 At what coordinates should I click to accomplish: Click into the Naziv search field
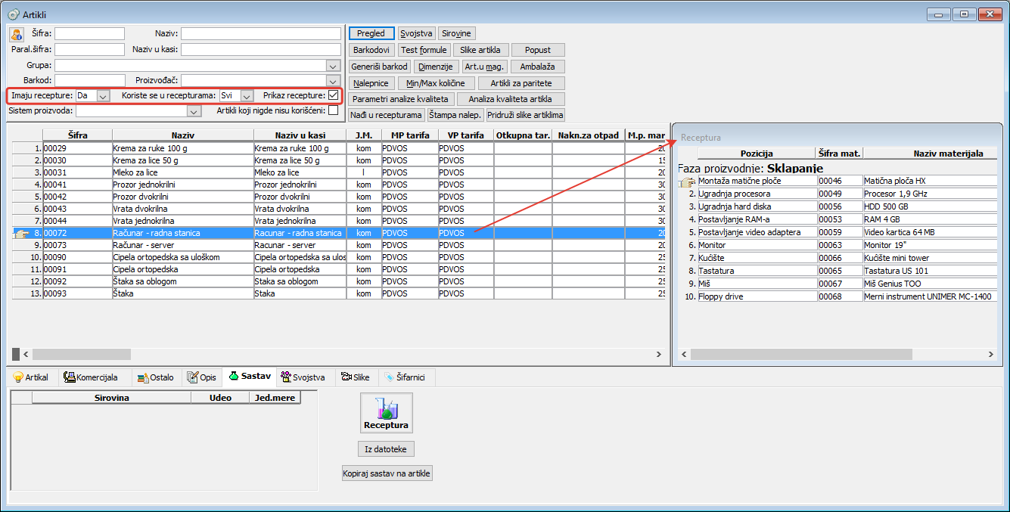click(260, 34)
